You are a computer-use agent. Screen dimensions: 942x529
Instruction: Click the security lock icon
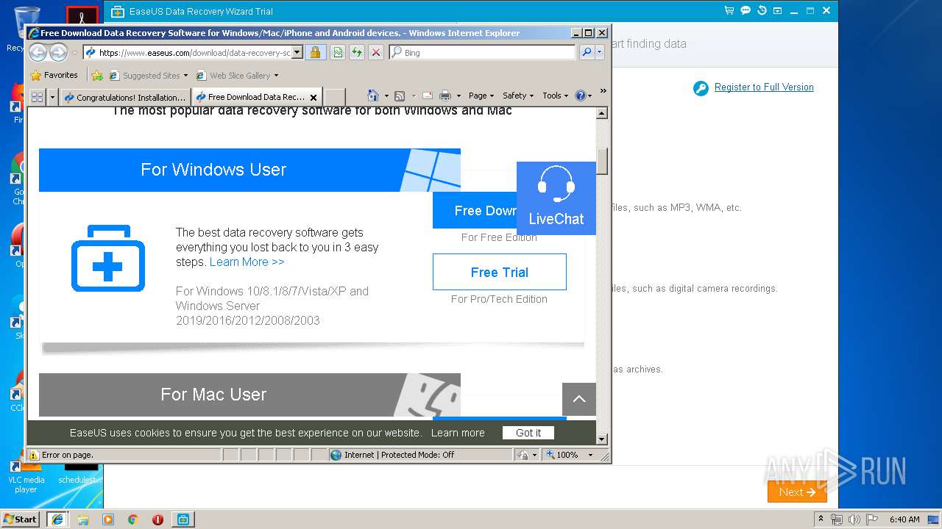[315, 52]
